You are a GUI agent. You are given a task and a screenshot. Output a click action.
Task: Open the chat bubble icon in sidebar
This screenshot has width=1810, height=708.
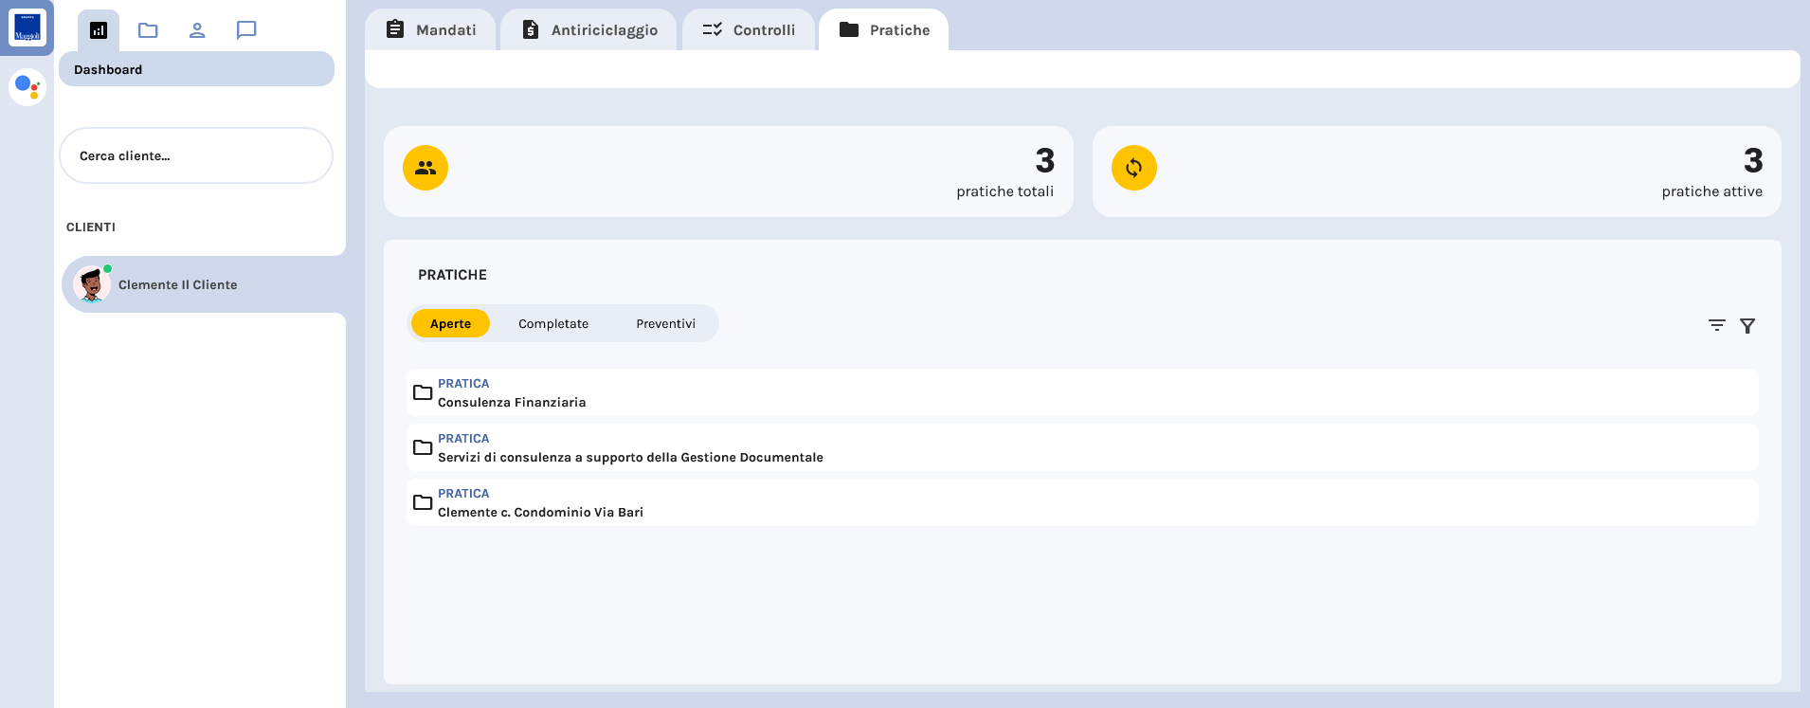[x=246, y=30]
